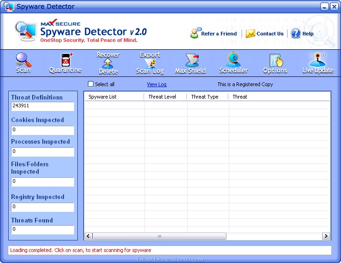Sort by the Threat Type column header

208,97
